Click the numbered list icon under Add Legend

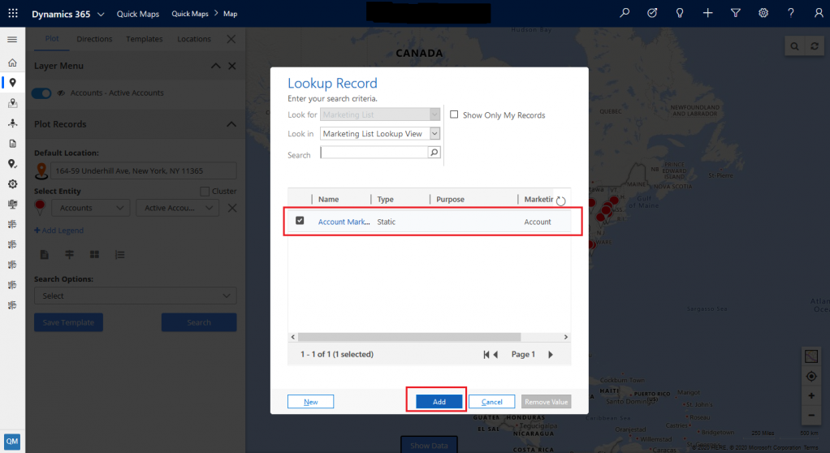pyautogui.click(x=119, y=255)
